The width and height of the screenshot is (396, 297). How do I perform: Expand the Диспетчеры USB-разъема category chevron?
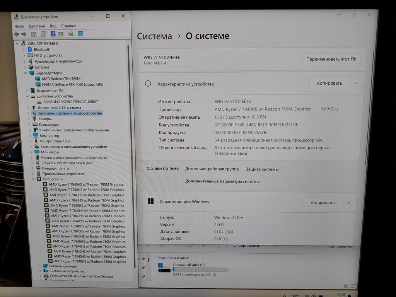[x=28, y=108]
